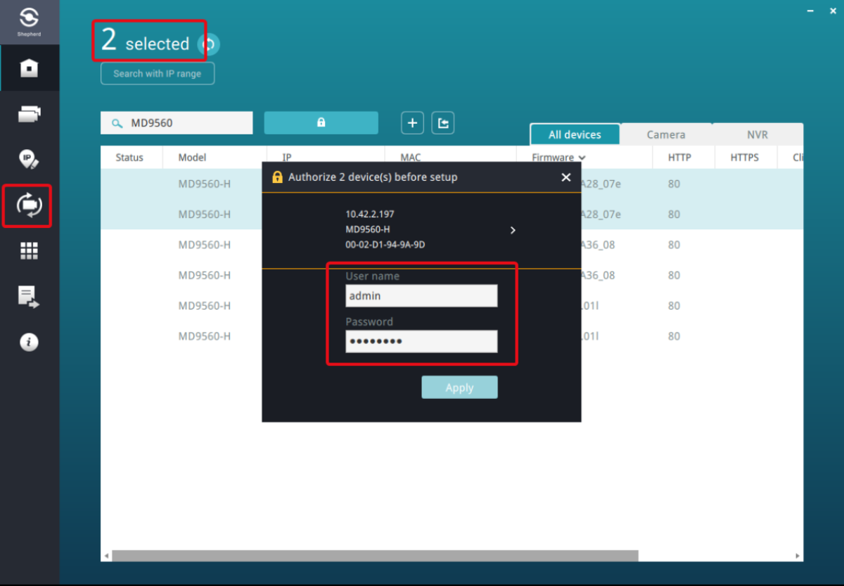
Task: Expand details for device 10.42.2.197
Action: 513,229
